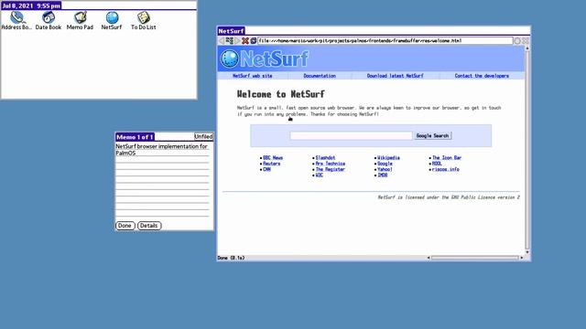
Task: Launch the Memo Pad app icon
Action: [x=80, y=17]
